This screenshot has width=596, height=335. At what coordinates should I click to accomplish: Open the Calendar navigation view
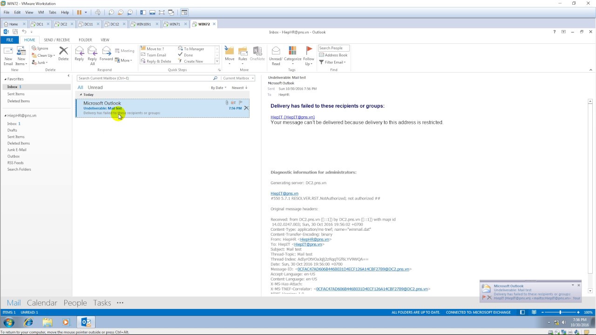click(x=42, y=303)
